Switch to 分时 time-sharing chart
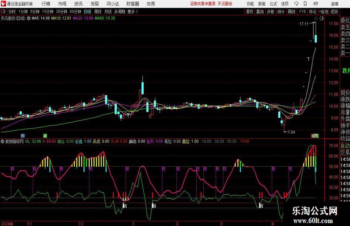Screen dimensions: 350x226 (12, 12)
